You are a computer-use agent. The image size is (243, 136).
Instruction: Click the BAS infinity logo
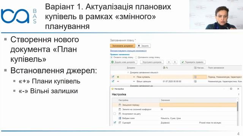15,16
